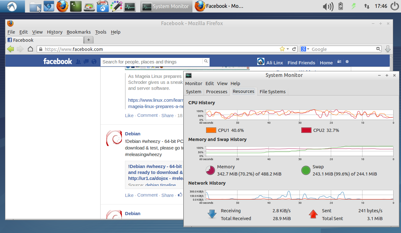Image resolution: width=401 pixels, height=233 pixels.
Task: Go to Facebook Home link
Action: pyautogui.click(x=326, y=62)
